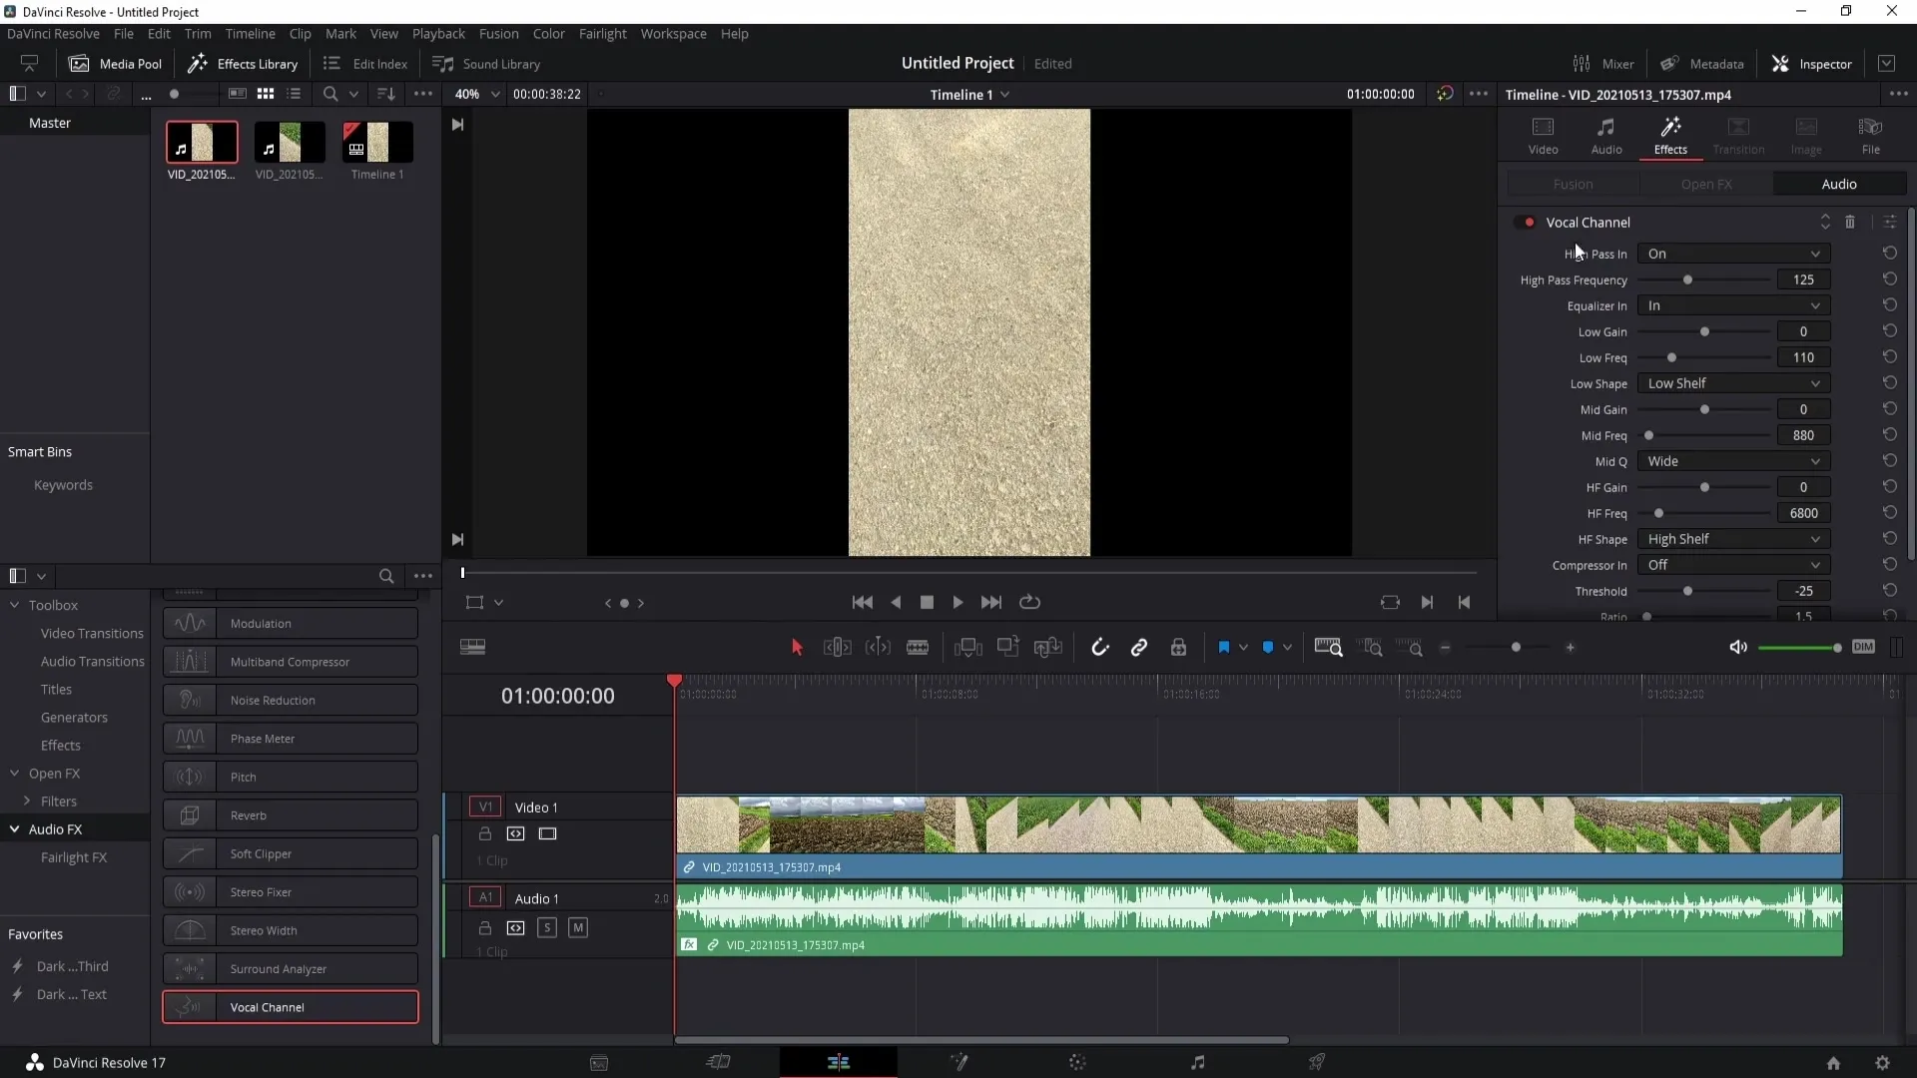Solo the Audio 1 track
The height and width of the screenshot is (1078, 1917).
(547, 928)
